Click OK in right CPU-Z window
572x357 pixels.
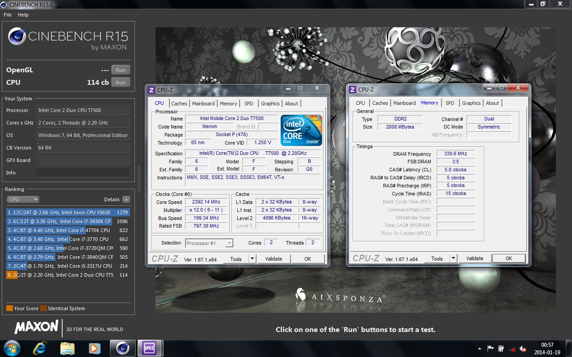tap(509, 258)
